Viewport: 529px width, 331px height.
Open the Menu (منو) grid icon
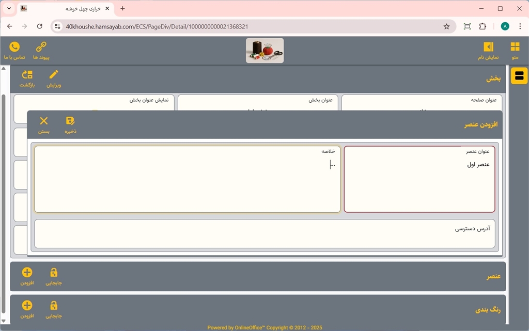(515, 48)
